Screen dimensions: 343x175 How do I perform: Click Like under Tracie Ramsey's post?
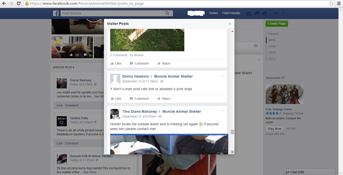pos(60,105)
